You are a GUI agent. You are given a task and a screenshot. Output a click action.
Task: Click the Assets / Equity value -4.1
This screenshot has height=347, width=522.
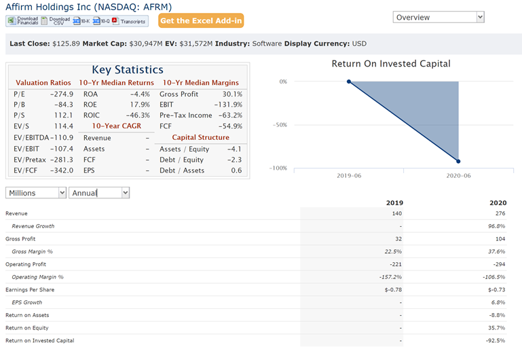(x=234, y=149)
